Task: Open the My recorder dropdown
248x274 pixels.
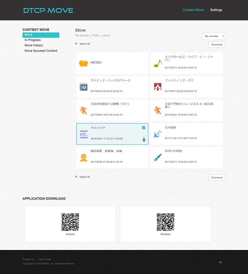Action: pos(214,36)
